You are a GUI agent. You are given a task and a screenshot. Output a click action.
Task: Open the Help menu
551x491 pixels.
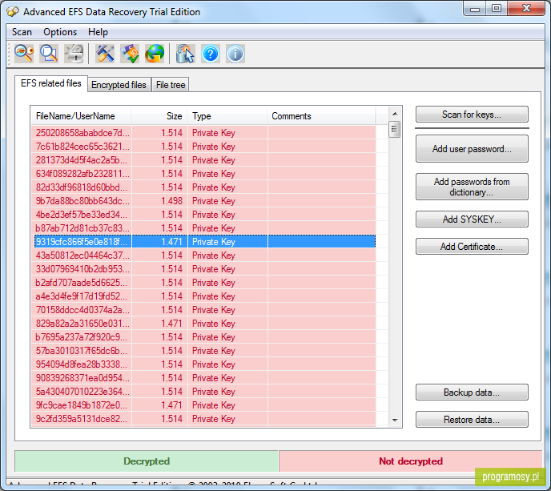pyautogui.click(x=98, y=32)
